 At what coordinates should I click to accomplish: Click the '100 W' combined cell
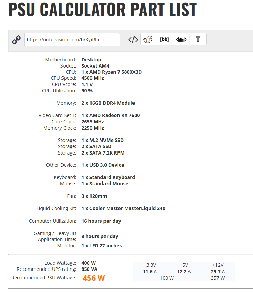click(167, 278)
